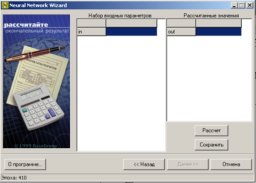Click the Эпоха: 410 status bar text
Image resolution: width=256 pixels, height=183 pixels.
pos(14,178)
